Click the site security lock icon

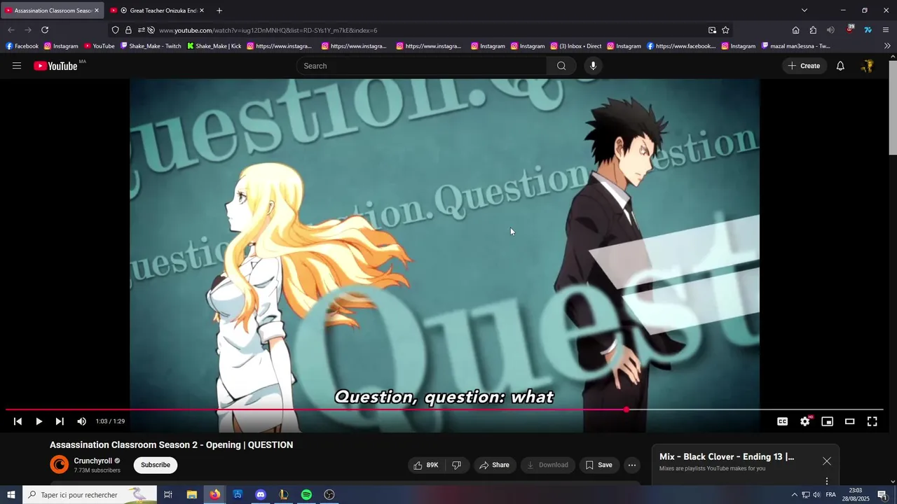pyautogui.click(x=128, y=30)
